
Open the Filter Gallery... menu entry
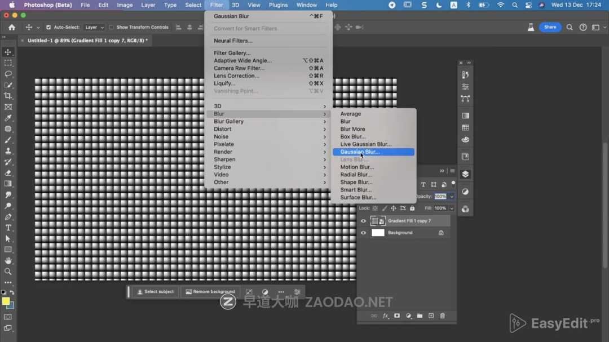point(232,53)
